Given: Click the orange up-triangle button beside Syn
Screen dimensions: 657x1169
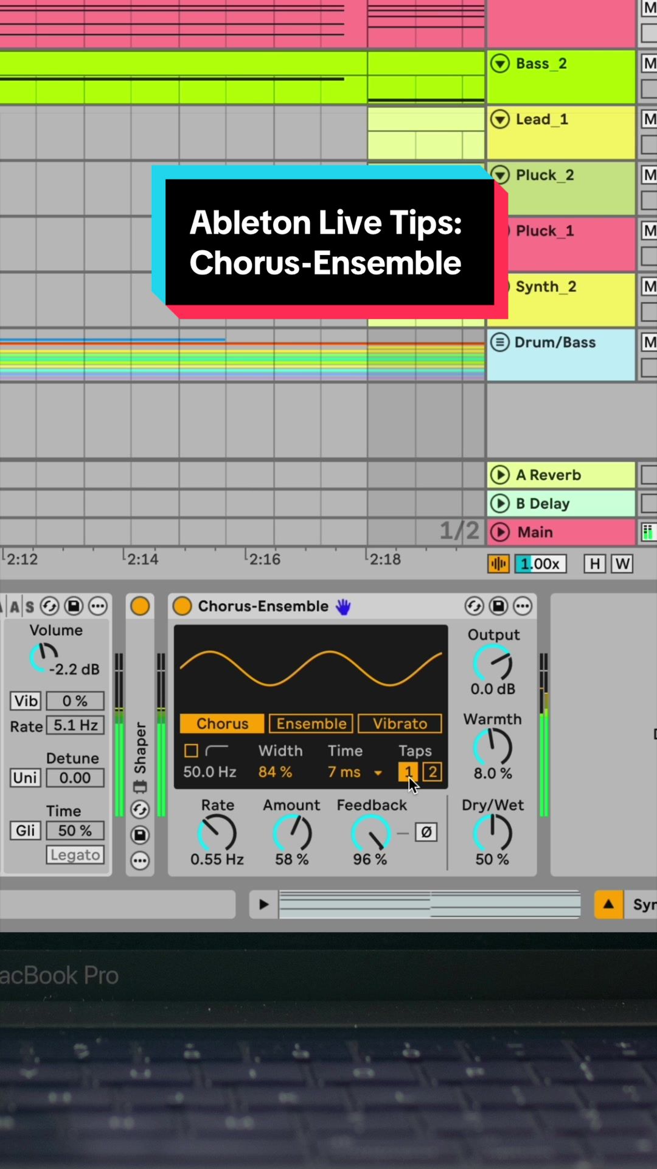Looking at the screenshot, I should click(608, 904).
